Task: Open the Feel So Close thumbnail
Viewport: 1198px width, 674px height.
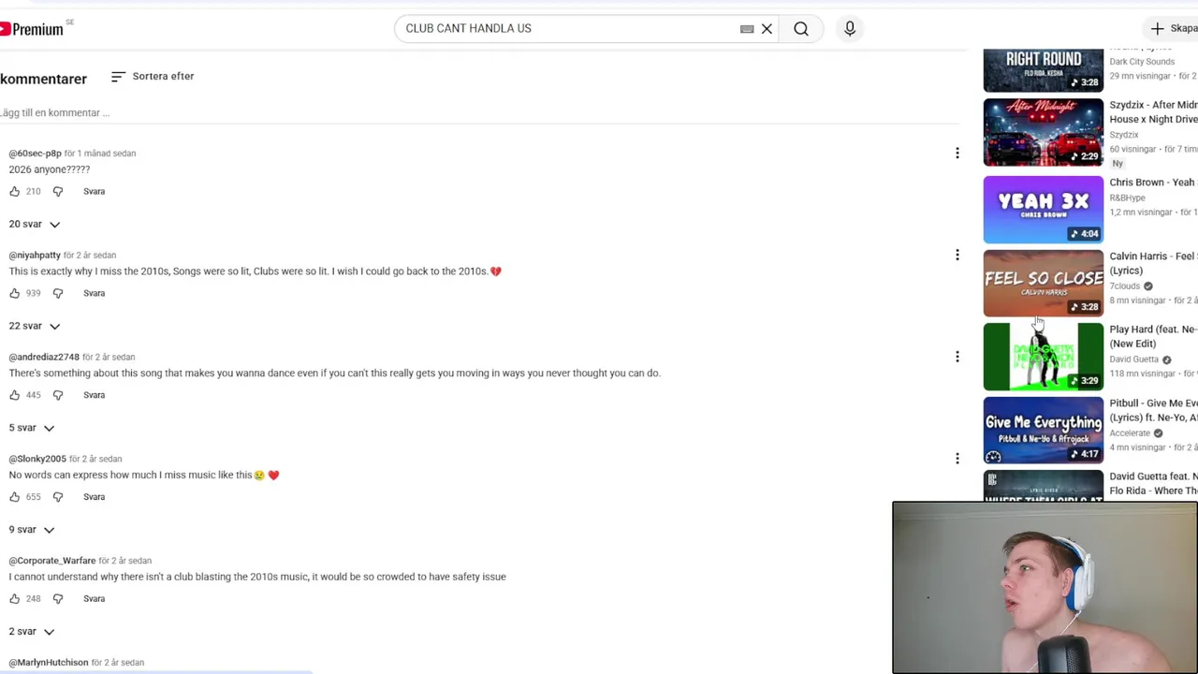Action: coord(1044,284)
